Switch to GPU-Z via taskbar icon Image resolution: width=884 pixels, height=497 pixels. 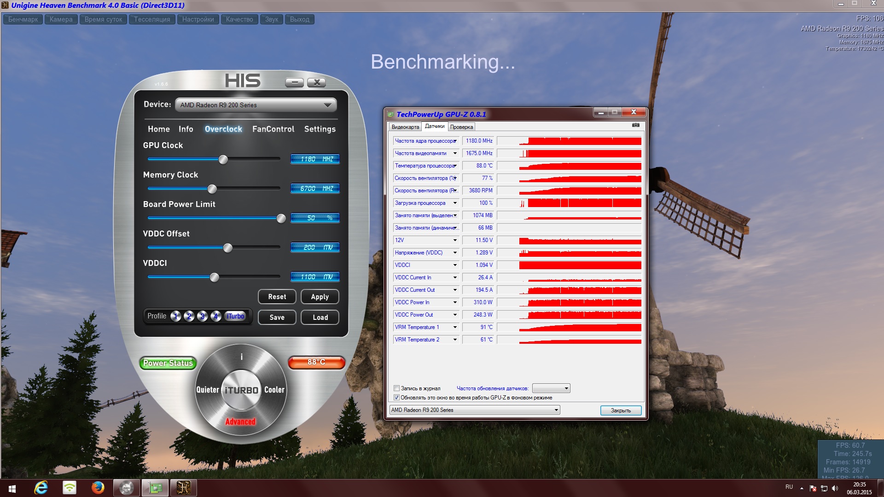(155, 488)
